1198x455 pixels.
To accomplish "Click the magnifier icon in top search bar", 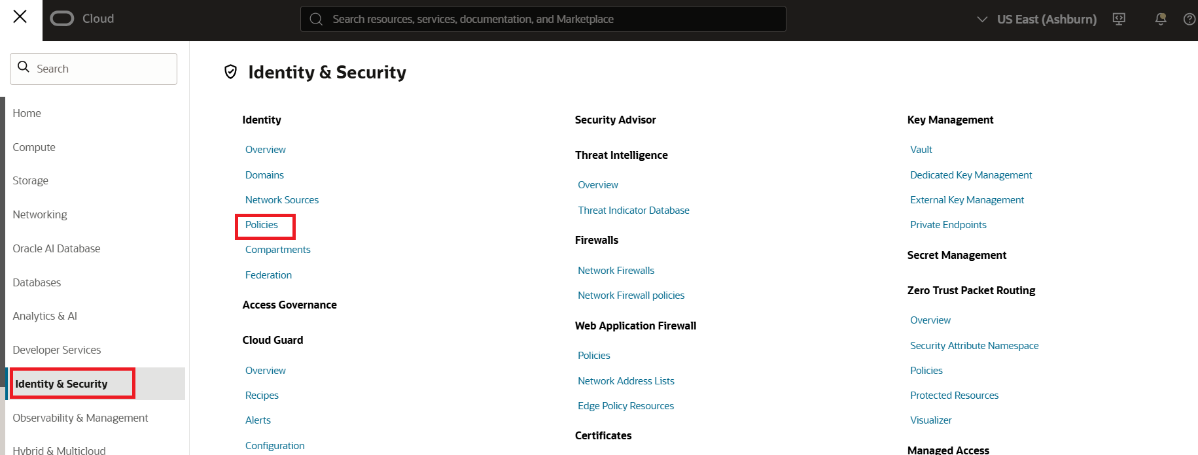I will coord(316,19).
